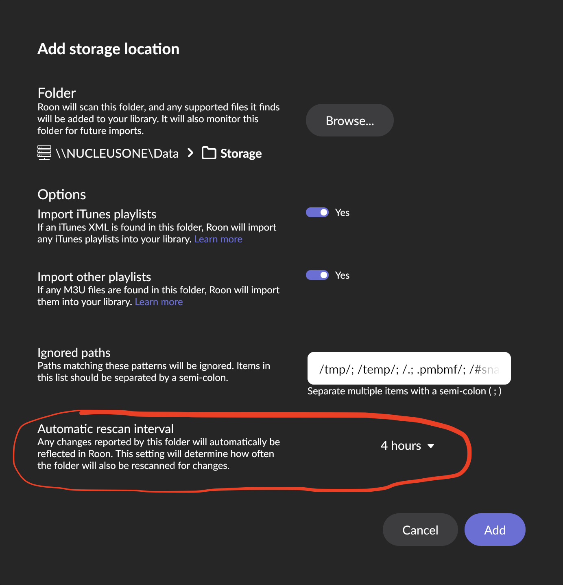
Task: Focus the Ignored paths text field
Action: click(409, 369)
